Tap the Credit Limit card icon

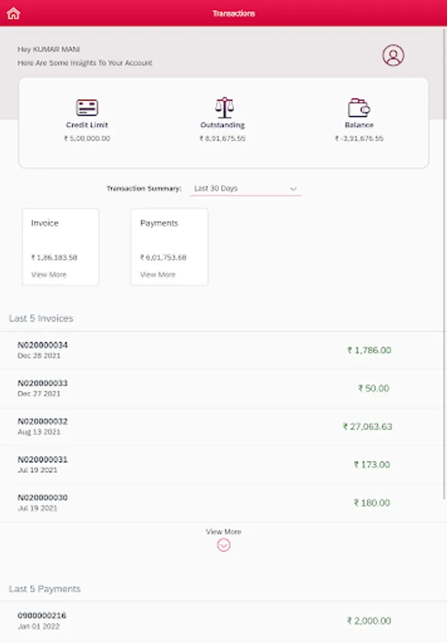(x=87, y=108)
